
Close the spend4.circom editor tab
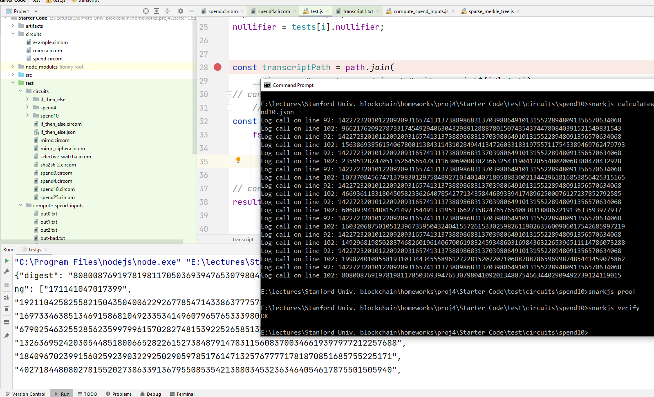pos(295,11)
